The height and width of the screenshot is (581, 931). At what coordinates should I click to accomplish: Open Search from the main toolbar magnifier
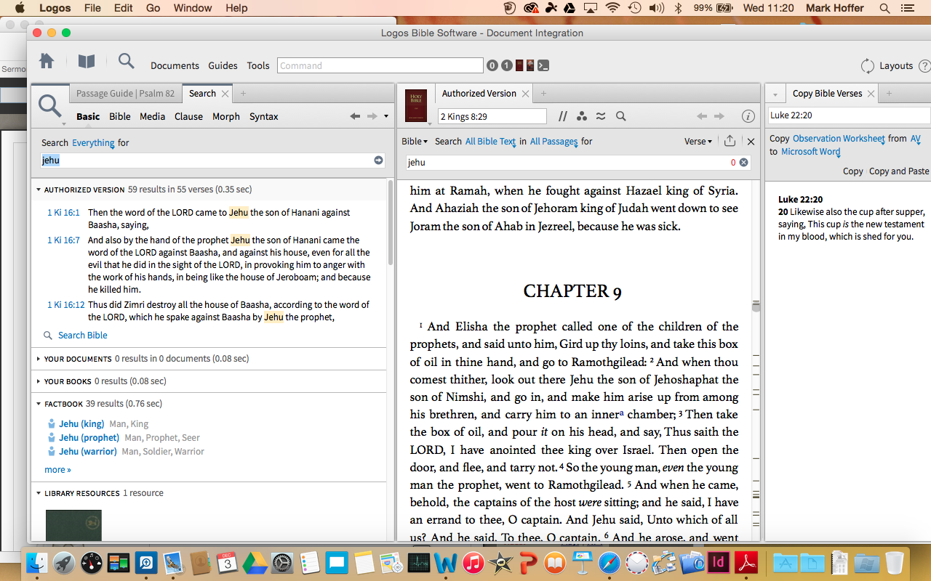click(x=127, y=62)
